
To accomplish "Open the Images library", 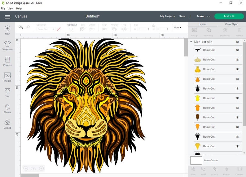I will [7, 77].
